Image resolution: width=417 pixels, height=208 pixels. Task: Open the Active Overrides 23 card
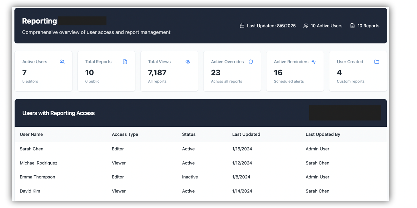tap(232, 71)
